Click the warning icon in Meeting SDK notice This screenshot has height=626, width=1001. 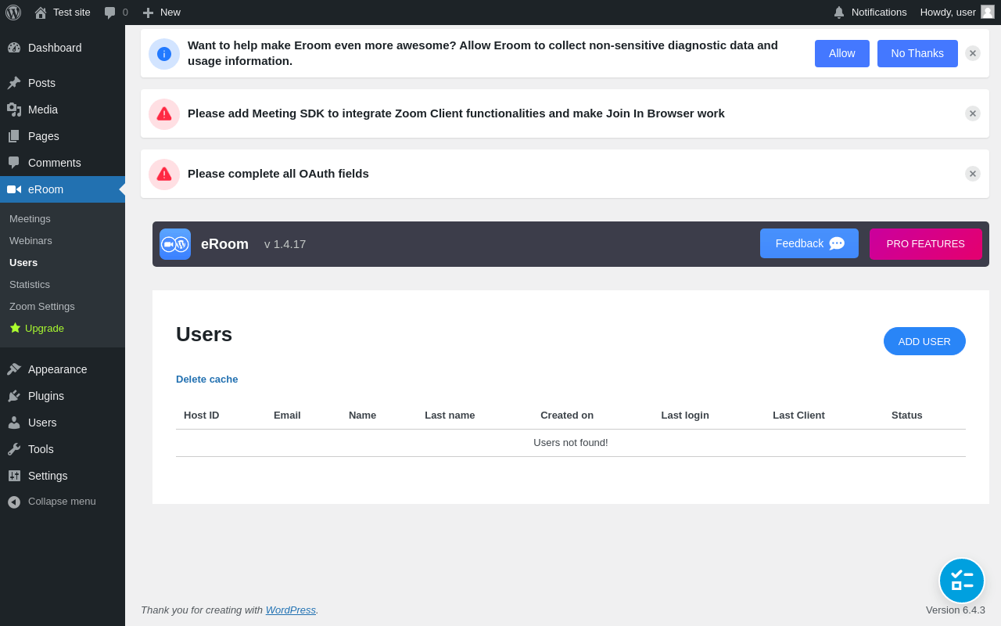pyautogui.click(x=164, y=114)
